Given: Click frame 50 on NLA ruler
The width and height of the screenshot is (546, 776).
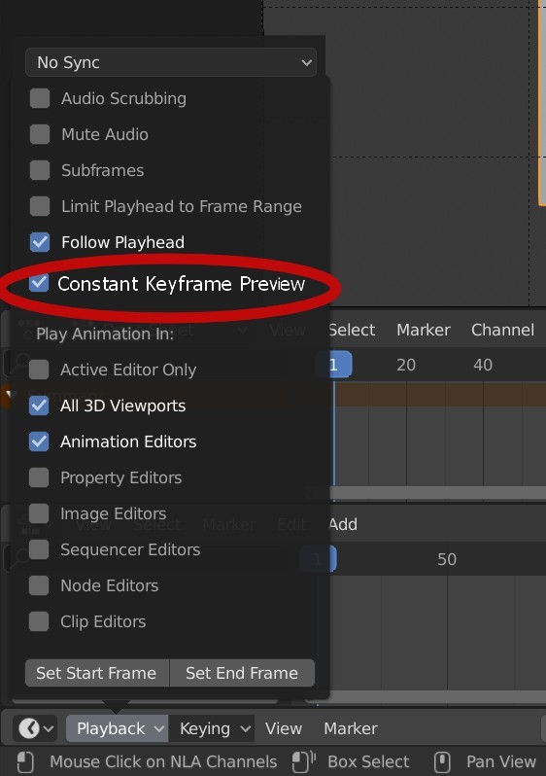Looking at the screenshot, I should 447,560.
